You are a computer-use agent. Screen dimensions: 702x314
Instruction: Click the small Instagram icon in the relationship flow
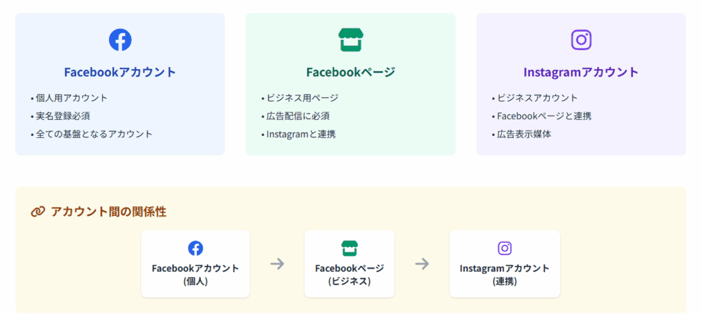[505, 248]
